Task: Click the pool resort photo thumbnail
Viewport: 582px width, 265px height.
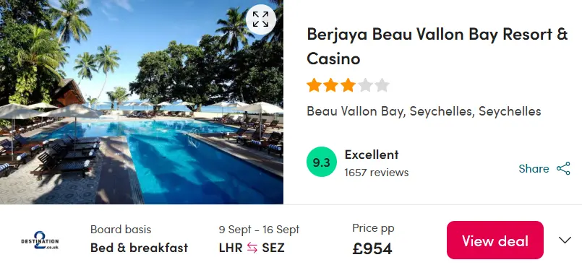Action: [x=142, y=102]
